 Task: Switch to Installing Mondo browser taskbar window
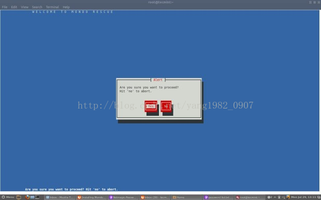click(91, 197)
